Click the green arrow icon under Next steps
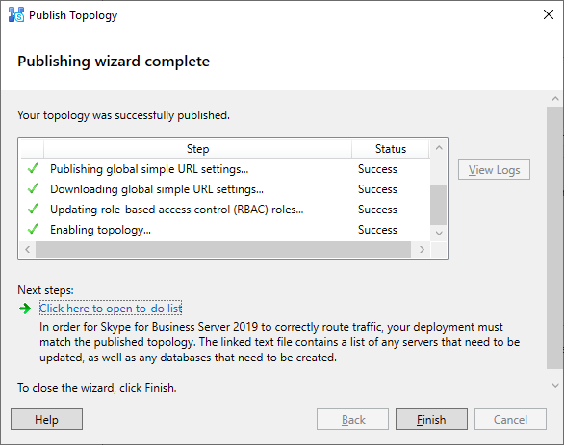This screenshot has width=564, height=445. pos(25,309)
